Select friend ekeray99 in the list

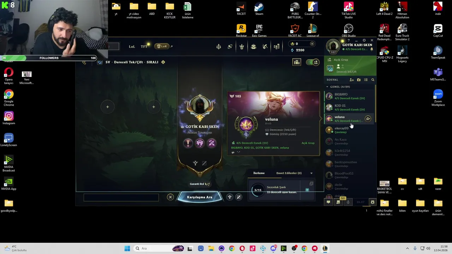(x=350, y=130)
